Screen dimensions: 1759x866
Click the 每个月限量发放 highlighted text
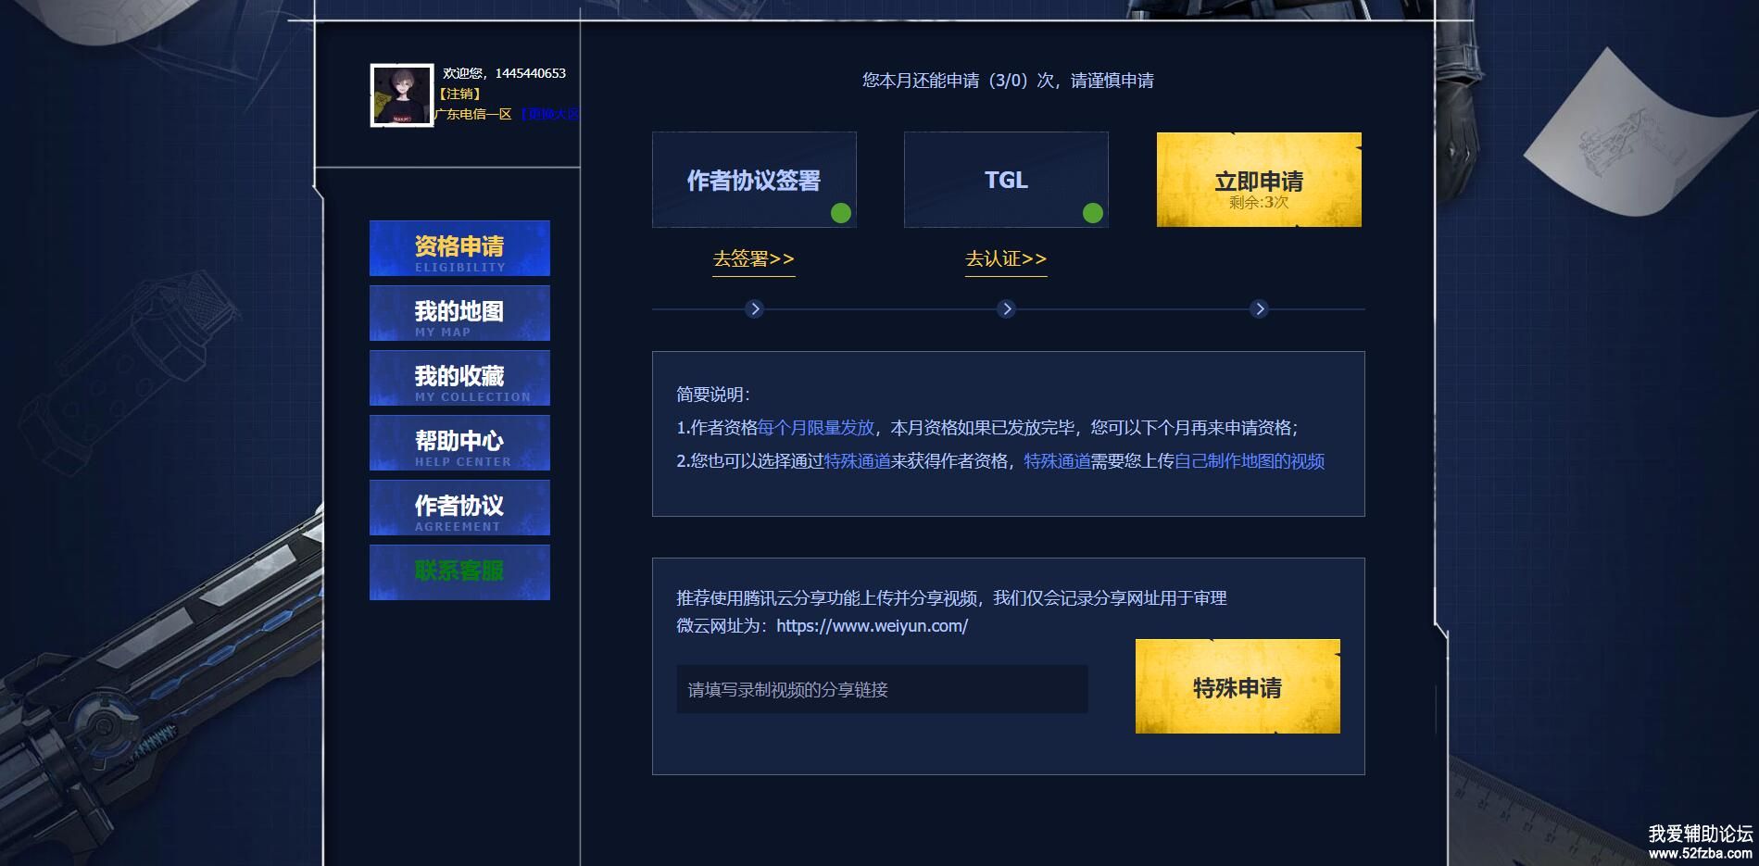click(x=816, y=428)
